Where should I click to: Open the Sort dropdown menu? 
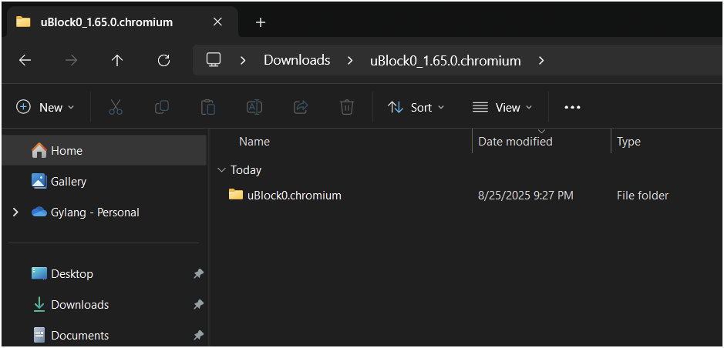416,107
